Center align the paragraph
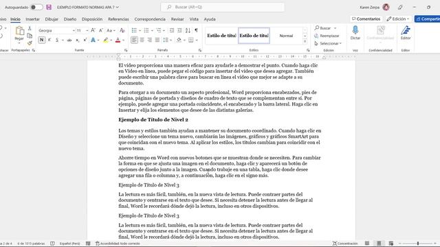 click(x=142, y=40)
